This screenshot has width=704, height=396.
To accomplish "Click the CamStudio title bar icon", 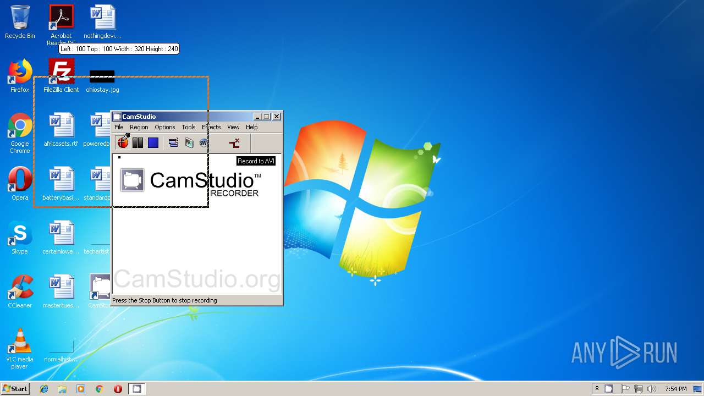I will [117, 117].
